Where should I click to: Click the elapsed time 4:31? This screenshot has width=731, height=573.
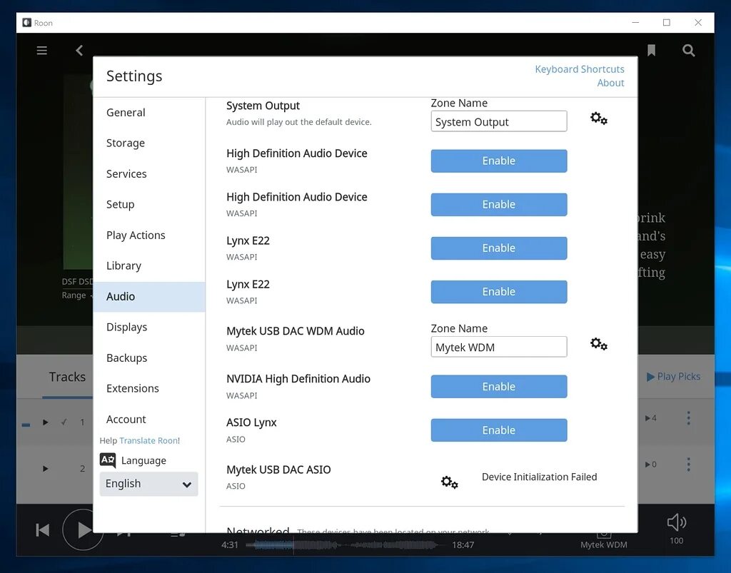229,544
